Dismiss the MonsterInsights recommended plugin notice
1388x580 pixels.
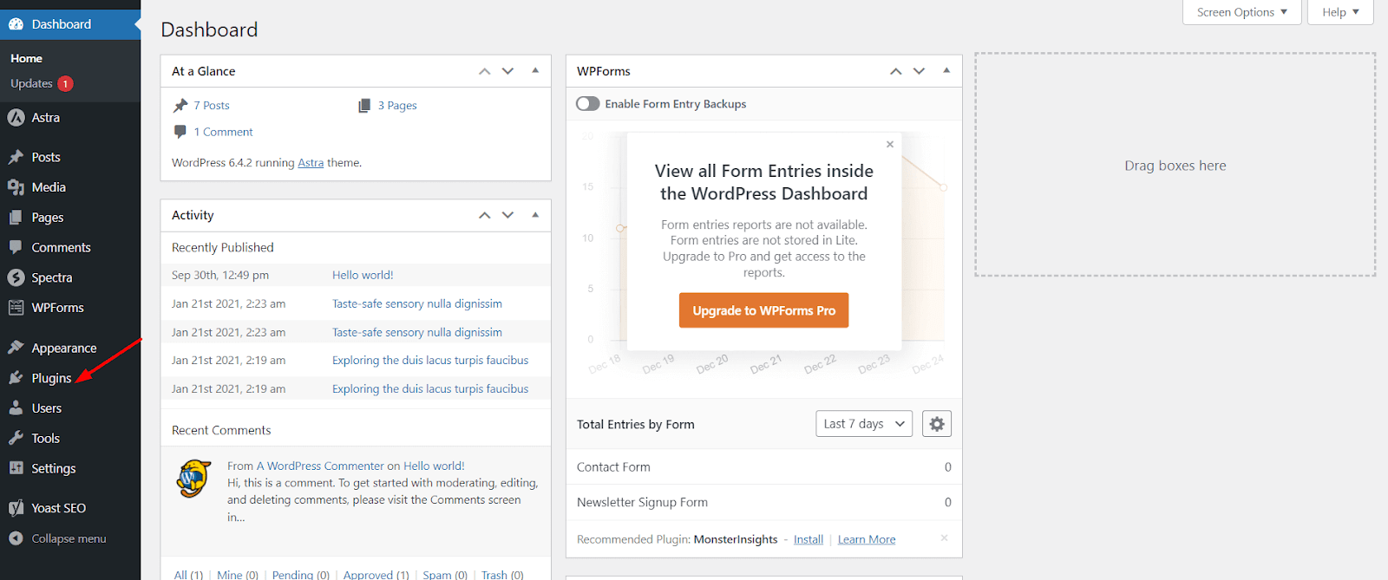click(x=945, y=538)
